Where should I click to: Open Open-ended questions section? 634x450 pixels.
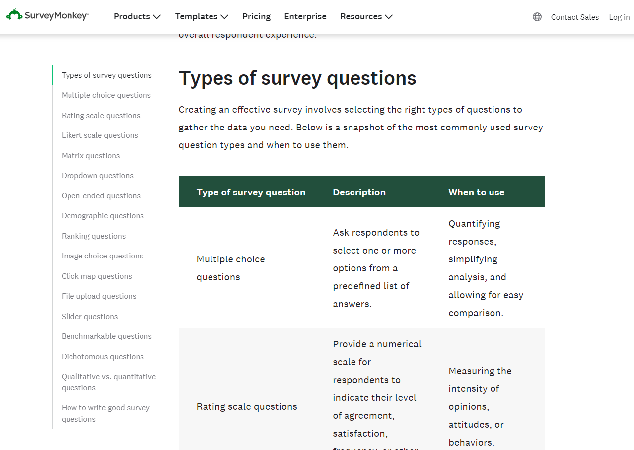pyautogui.click(x=101, y=195)
